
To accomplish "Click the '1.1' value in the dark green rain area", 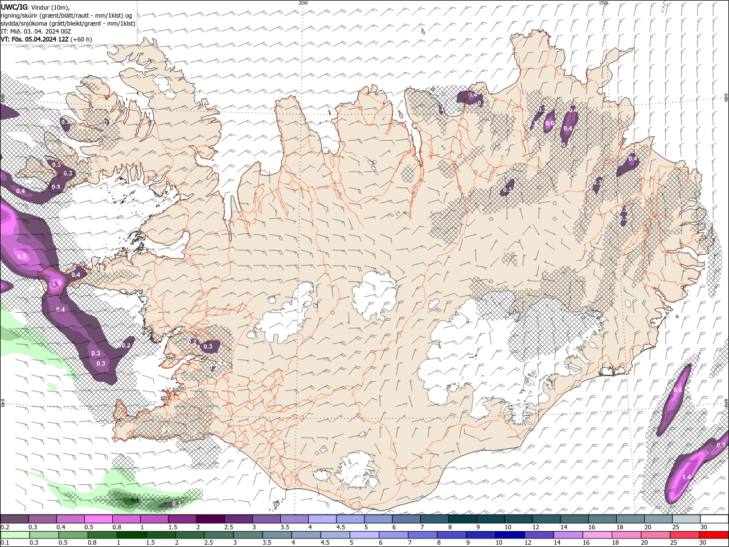I will 135,500.
